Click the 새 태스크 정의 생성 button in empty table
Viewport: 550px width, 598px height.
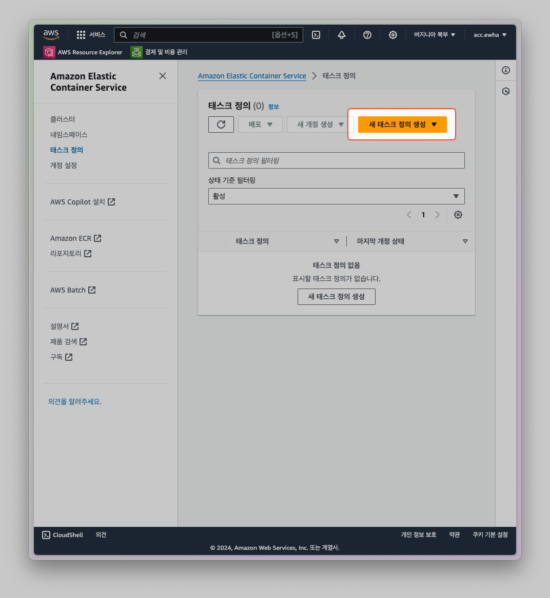336,297
